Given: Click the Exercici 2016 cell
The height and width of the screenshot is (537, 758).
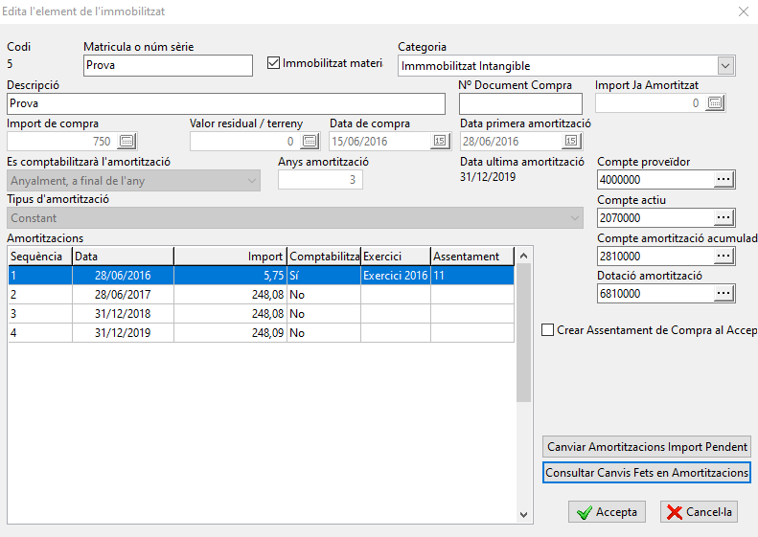Looking at the screenshot, I should (x=396, y=276).
